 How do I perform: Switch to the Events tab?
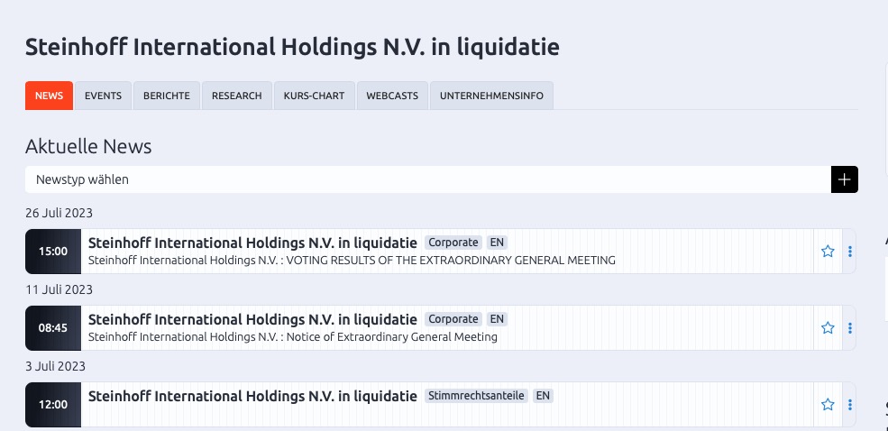click(x=103, y=96)
